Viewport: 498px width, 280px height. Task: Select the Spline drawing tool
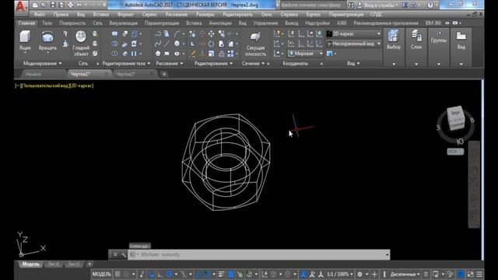tap(158, 44)
